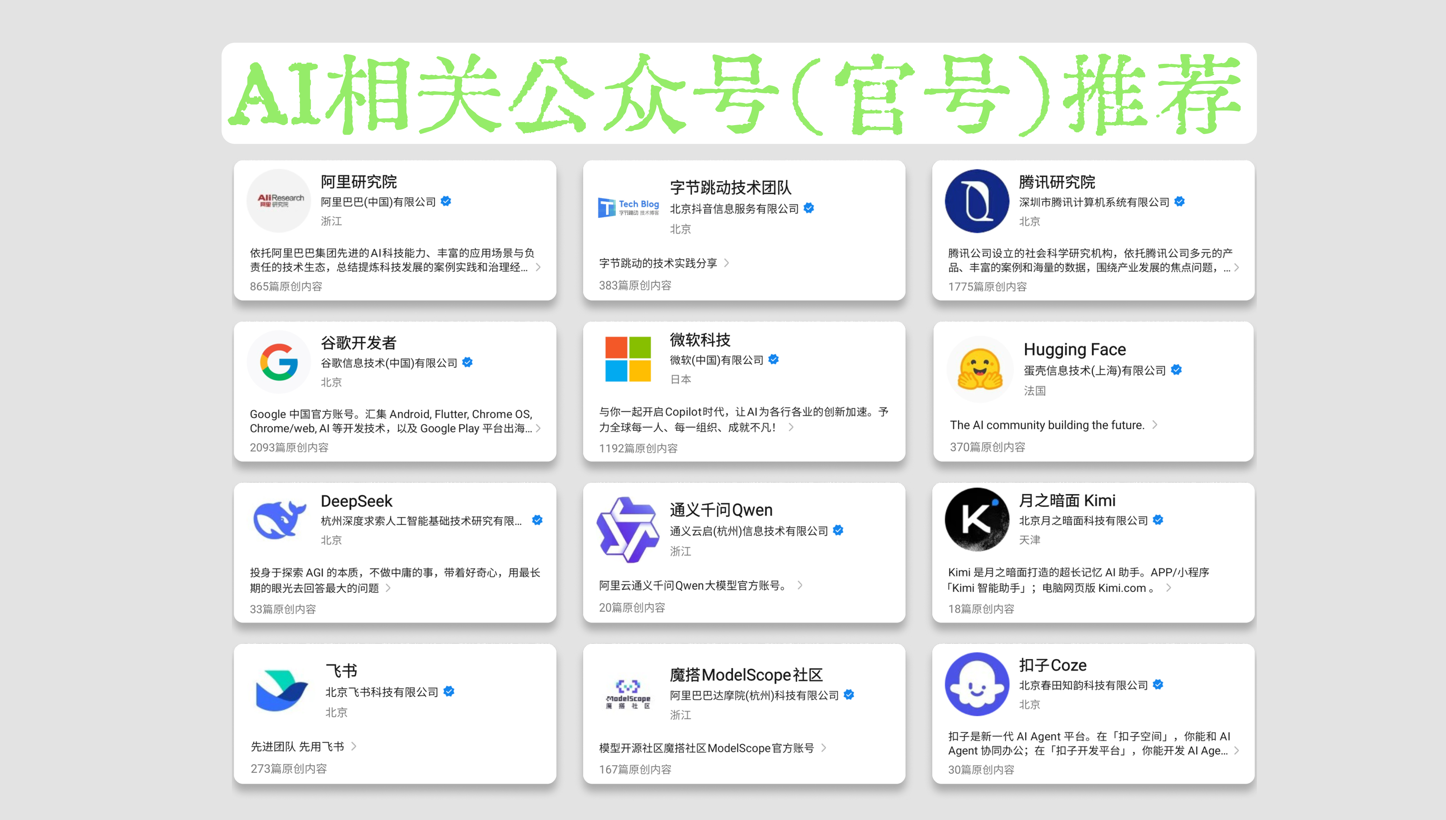
Task: Click verified badge next to 北京月之暗面科技有限公司
Action: pos(1158,520)
